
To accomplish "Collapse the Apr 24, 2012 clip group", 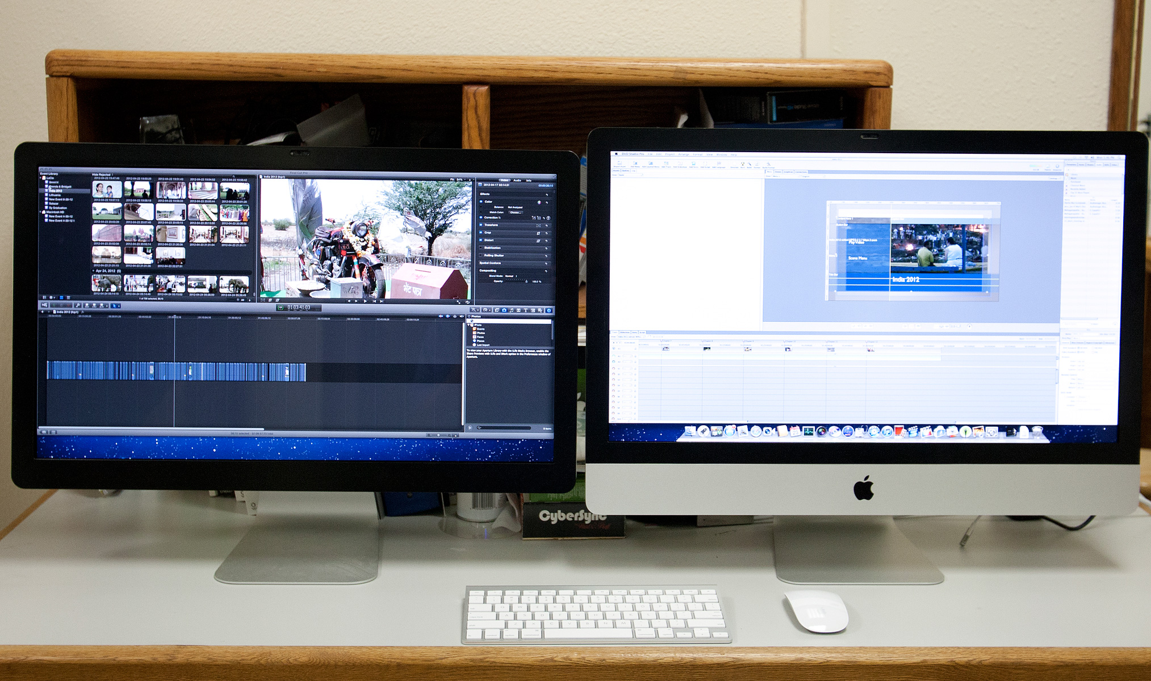I will pos(93,271).
